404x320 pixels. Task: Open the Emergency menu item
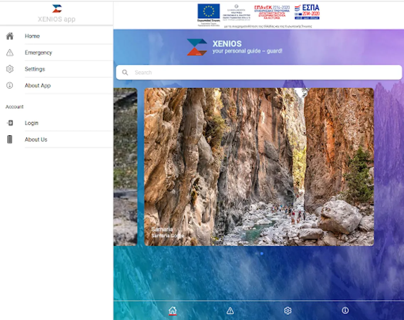click(x=56, y=53)
